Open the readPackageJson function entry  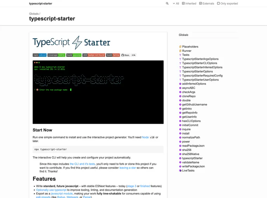tap(193, 146)
